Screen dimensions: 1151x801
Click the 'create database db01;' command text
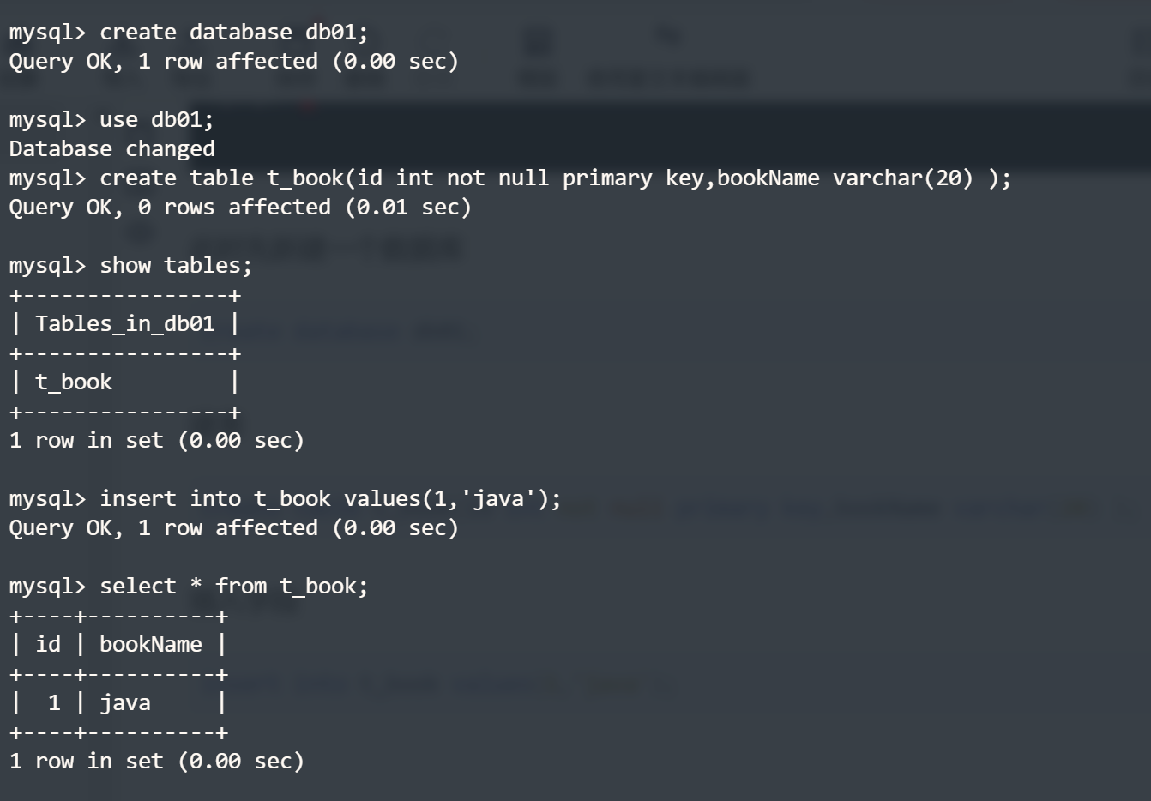click(x=233, y=33)
